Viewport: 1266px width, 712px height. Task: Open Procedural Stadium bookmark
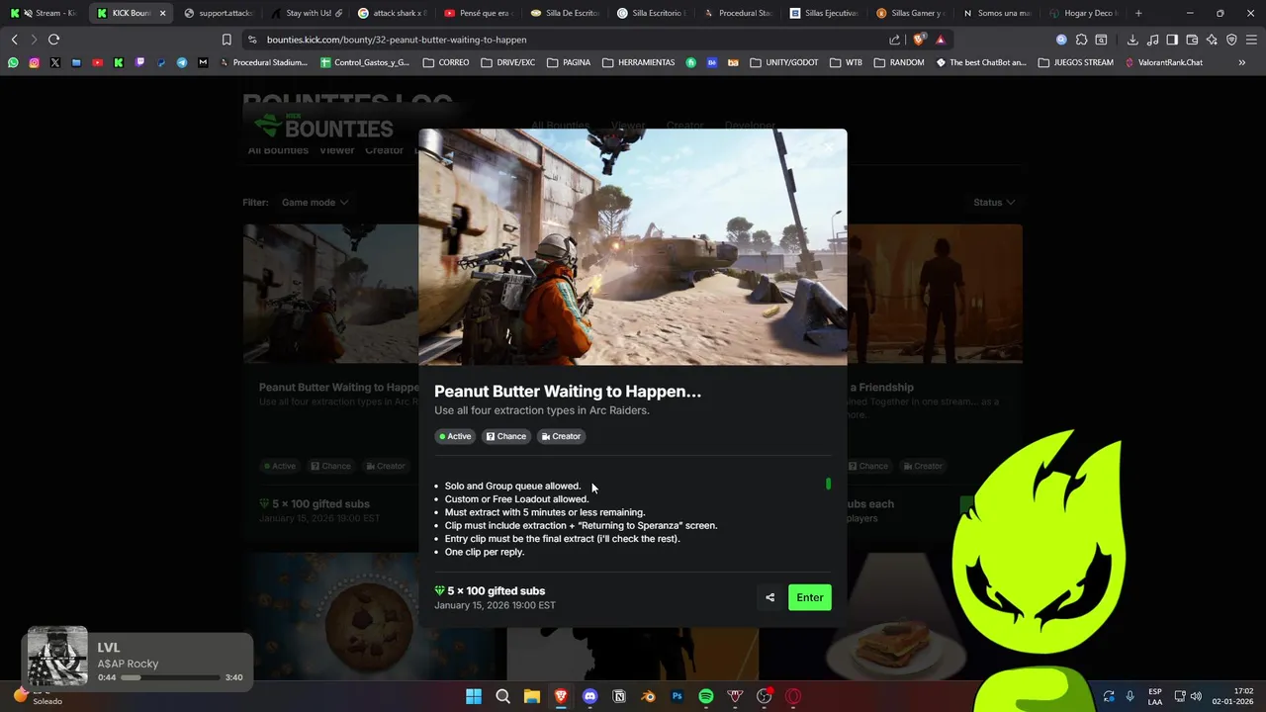coord(263,62)
